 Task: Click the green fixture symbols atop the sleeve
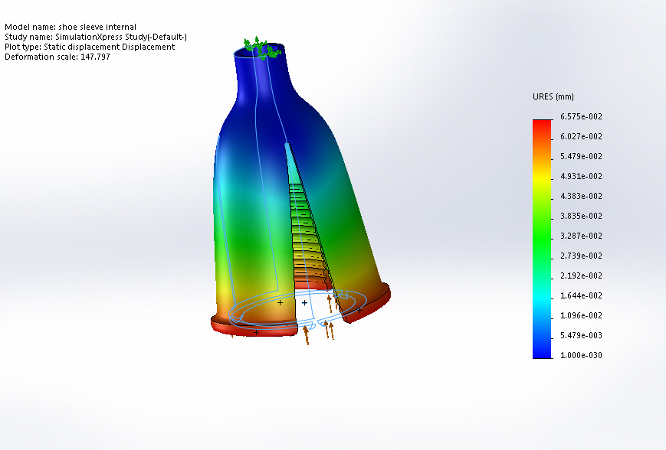[262, 48]
